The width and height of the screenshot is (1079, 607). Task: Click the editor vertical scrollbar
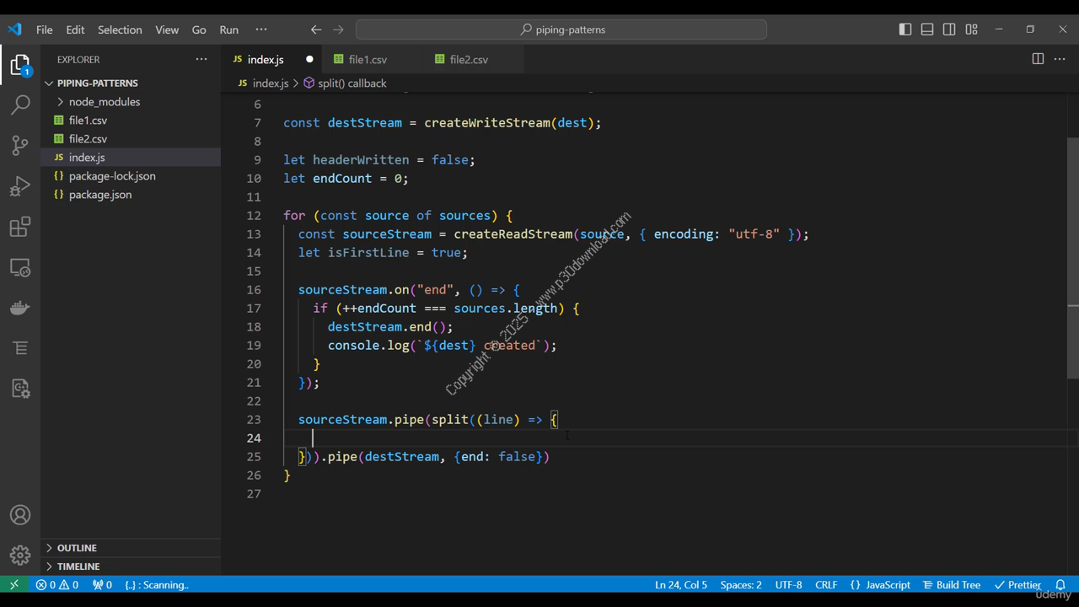tap(1072, 258)
